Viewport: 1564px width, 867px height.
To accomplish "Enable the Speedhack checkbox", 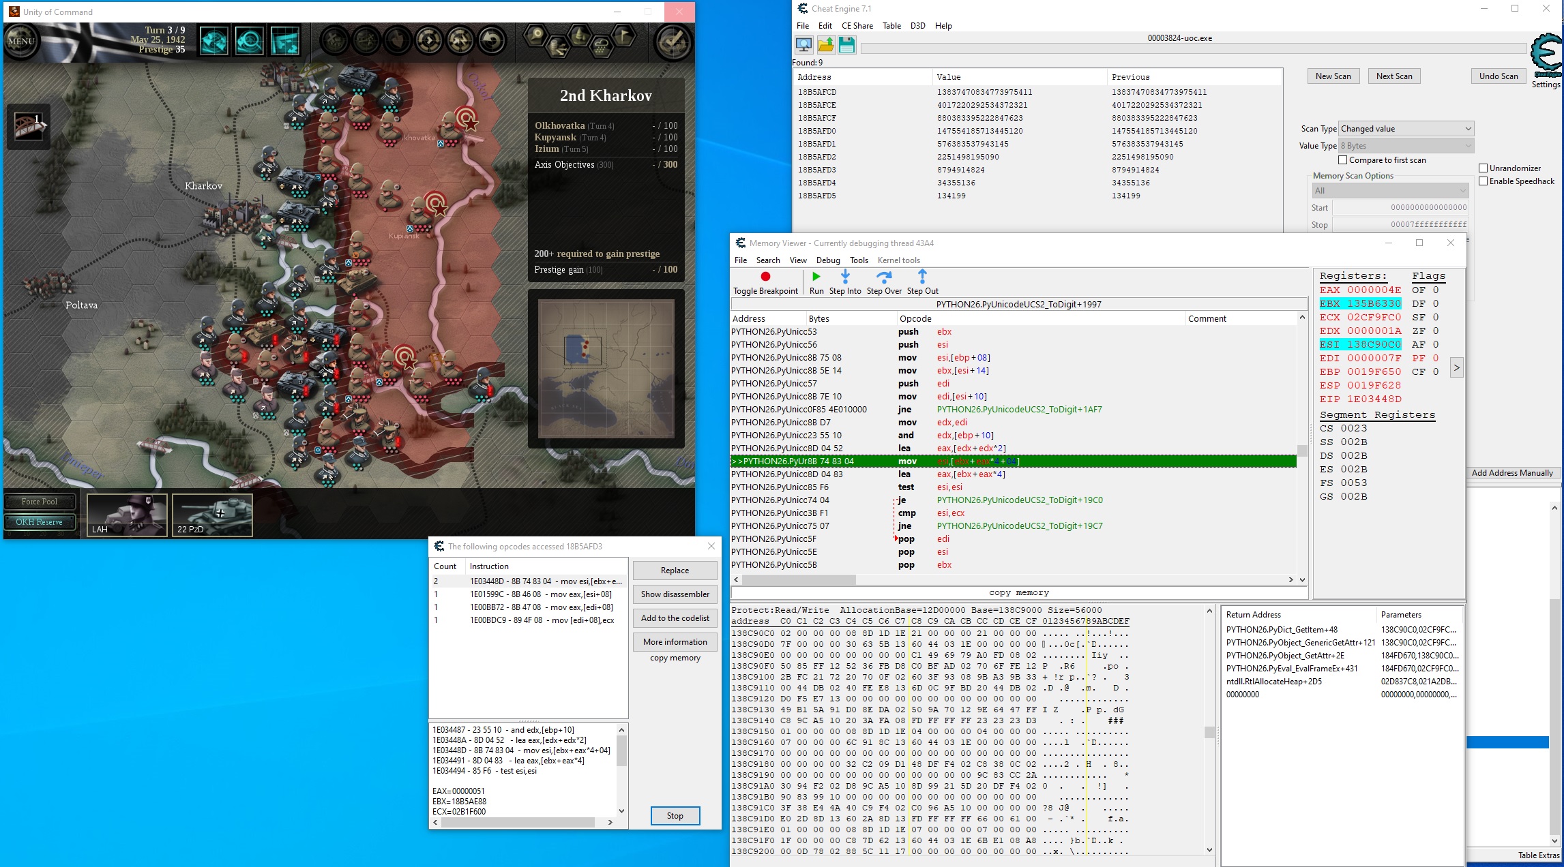I will [1483, 181].
